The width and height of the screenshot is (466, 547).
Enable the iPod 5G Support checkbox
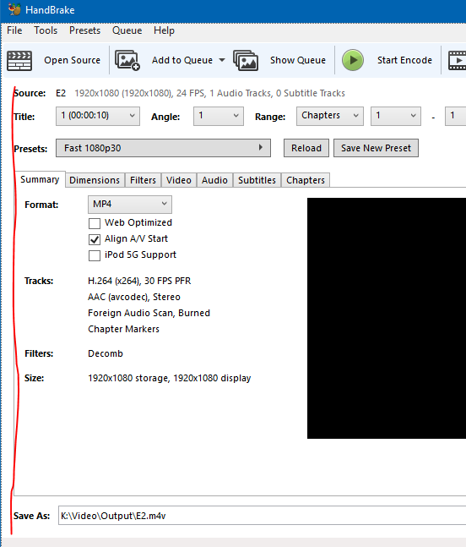[x=95, y=255]
